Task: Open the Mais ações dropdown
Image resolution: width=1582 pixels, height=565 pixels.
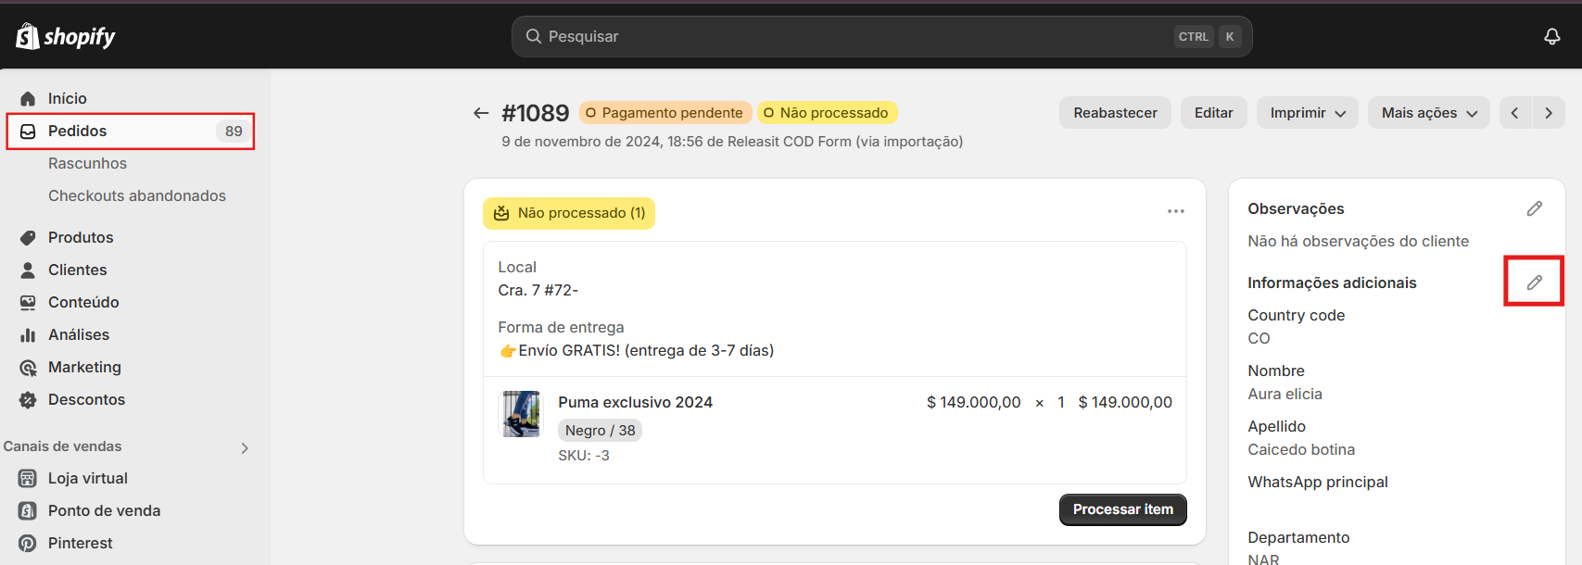Action: tap(1428, 113)
